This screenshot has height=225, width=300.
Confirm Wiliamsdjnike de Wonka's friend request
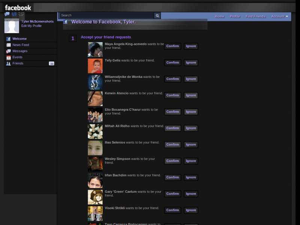(x=172, y=79)
